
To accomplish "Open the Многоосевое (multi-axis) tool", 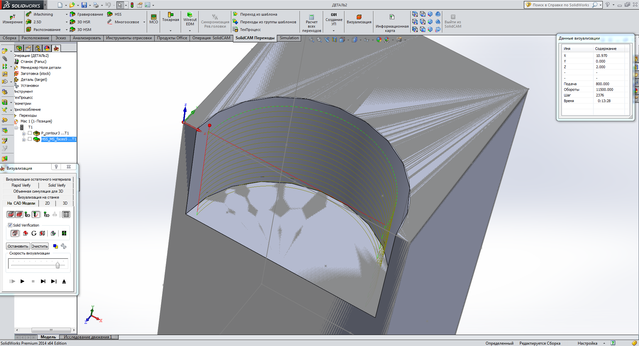I will tap(123, 22).
